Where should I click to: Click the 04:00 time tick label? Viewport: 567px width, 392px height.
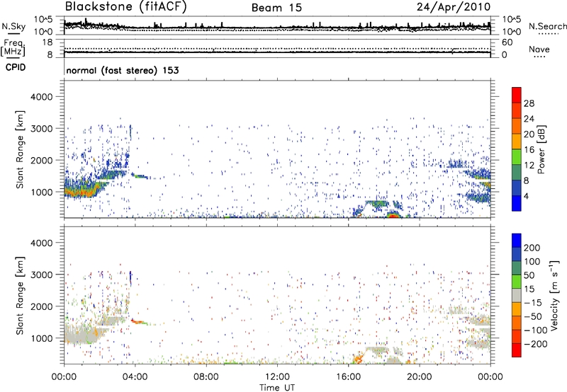pos(135,377)
